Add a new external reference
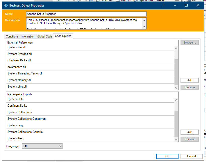 point(190,80)
